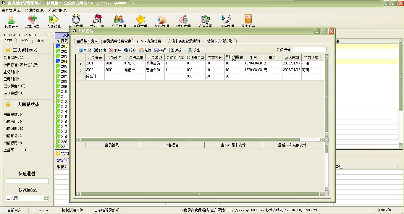Open 增加消费 from the main toolbar

tap(32, 21)
